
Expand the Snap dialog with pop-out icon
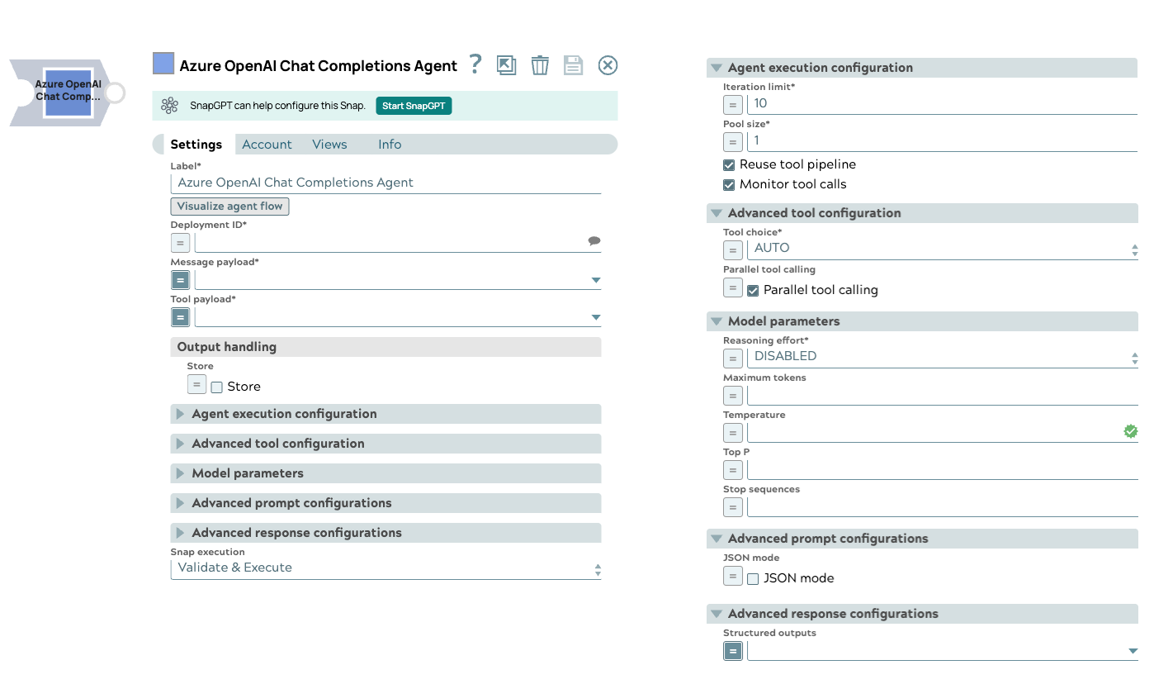pos(506,64)
